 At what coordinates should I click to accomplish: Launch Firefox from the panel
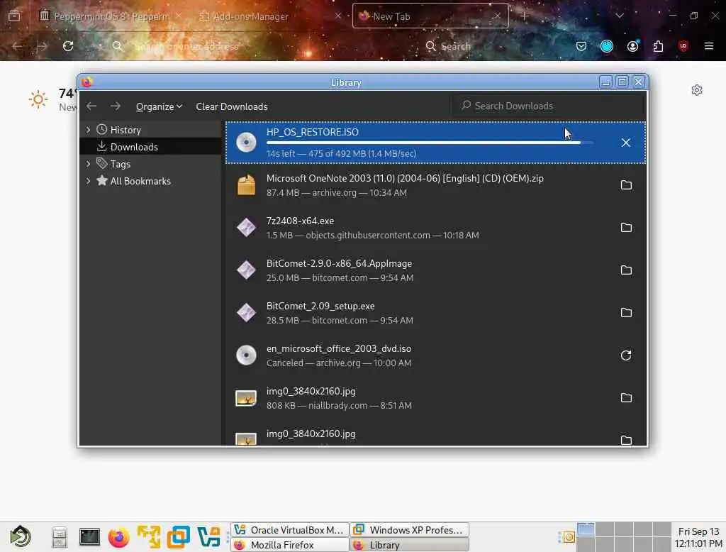pyautogui.click(x=119, y=538)
